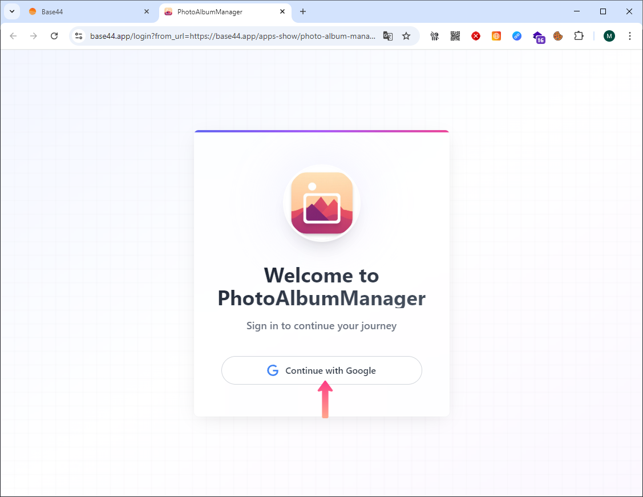Open the extension with badge 16
The width and height of the screenshot is (643, 497).
(539, 37)
